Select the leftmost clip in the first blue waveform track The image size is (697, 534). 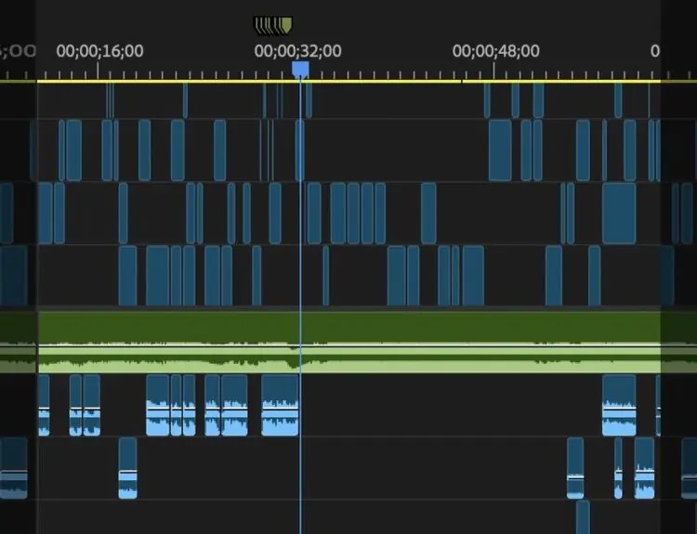point(44,405)
